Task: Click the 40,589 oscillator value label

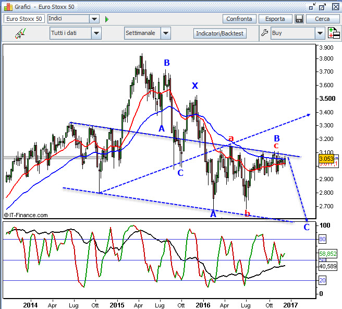Action: [328, 266]
